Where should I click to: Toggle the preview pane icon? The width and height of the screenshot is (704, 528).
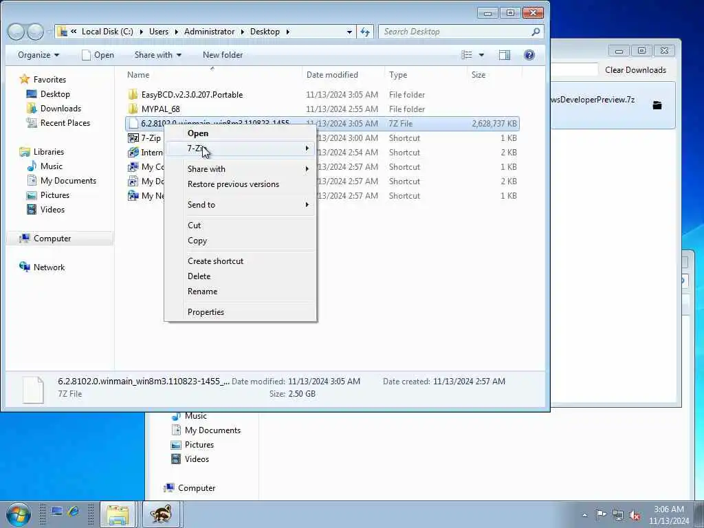505,55
